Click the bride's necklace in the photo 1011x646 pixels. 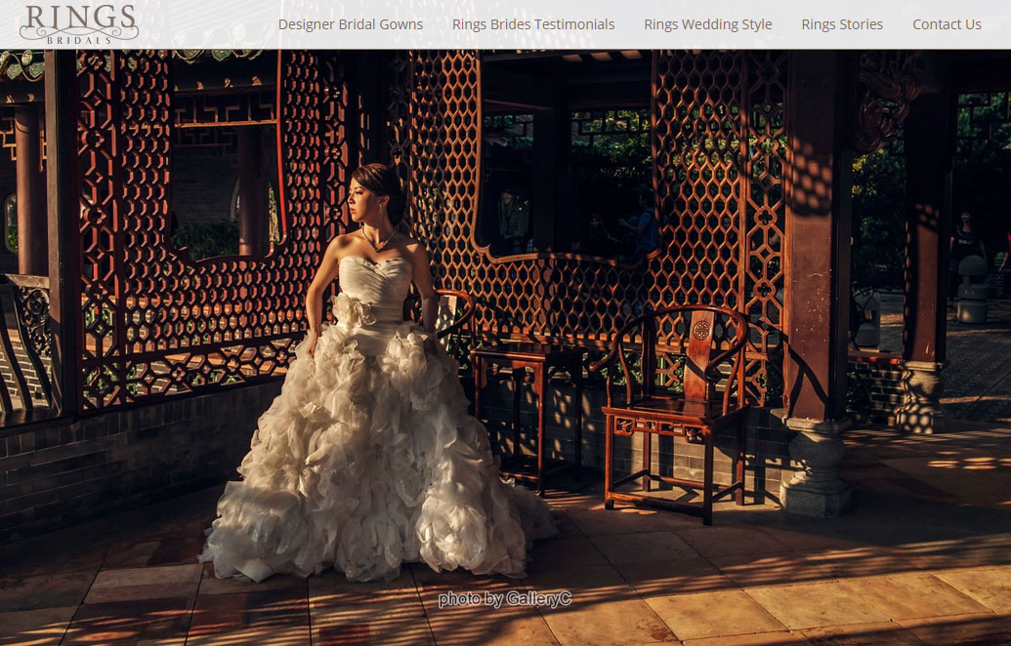(x=378, y=239)
